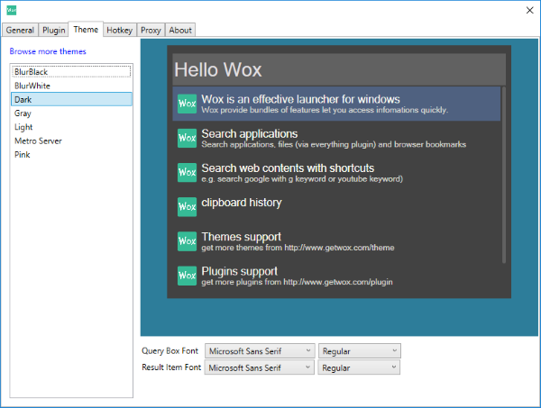Pick the Gray theme

71,113
